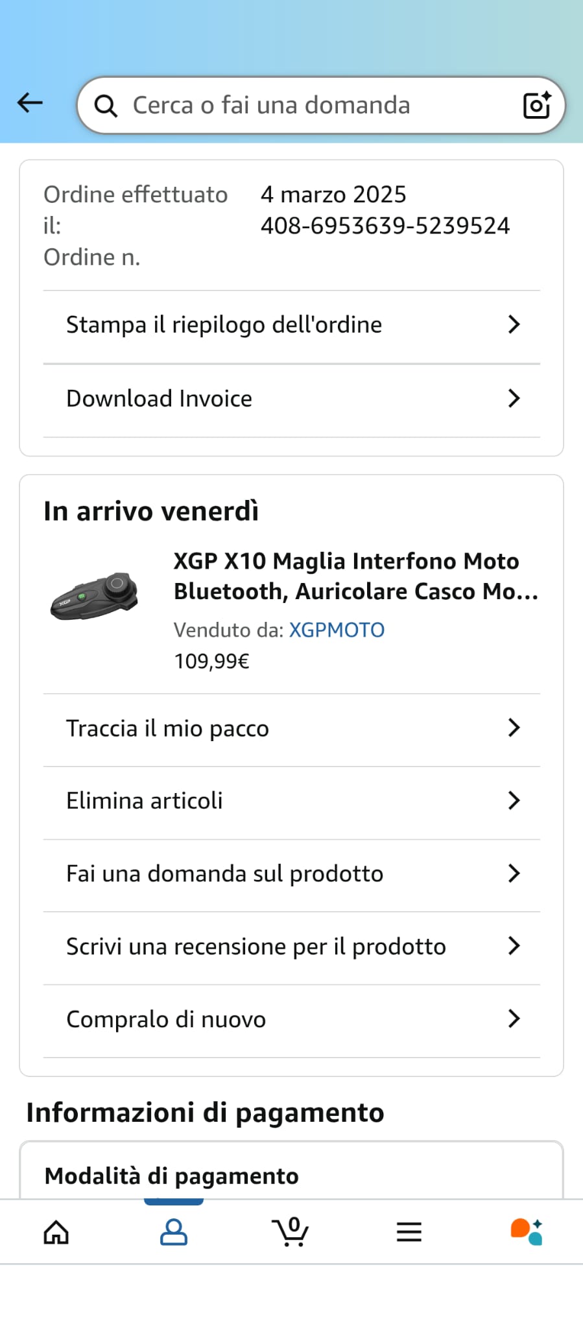Open the Rufus AI assistant icon
This screenshot has width=583, height=1328.
527,1232
